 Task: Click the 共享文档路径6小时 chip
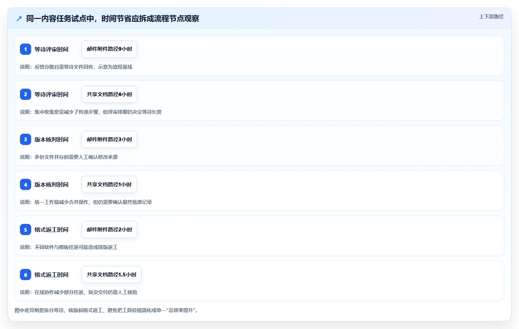[109, 94]
